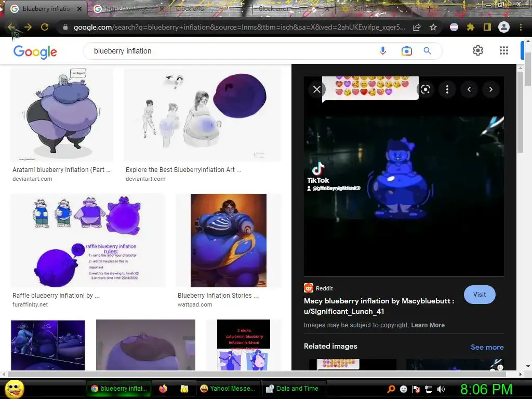Click horizontal scrollbar right arrow
This screenshot has height=399, width=532.
click(520, 374)
